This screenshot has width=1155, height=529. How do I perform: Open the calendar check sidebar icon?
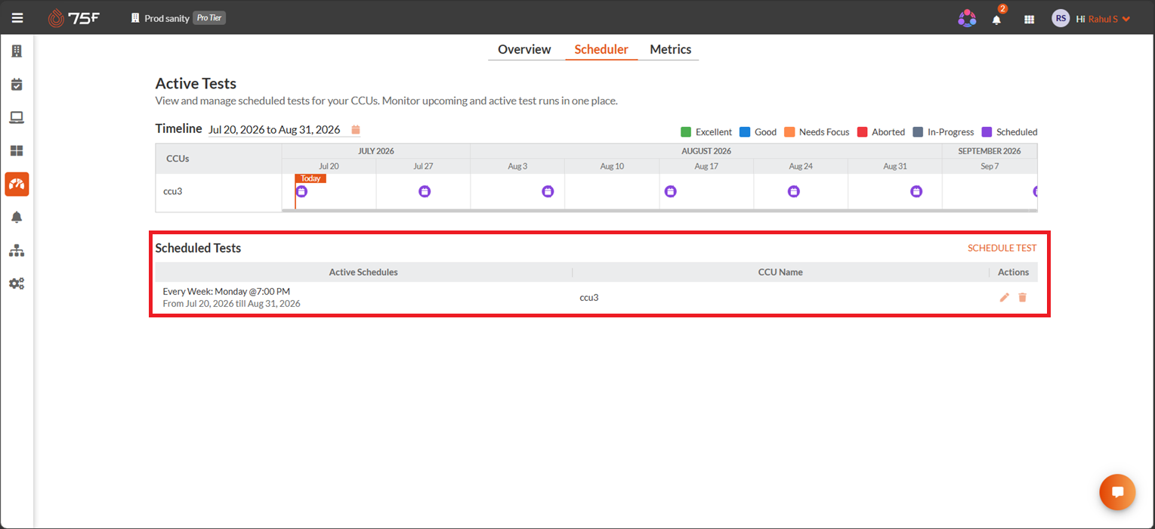pyautogui.click(x=17, y=85)
